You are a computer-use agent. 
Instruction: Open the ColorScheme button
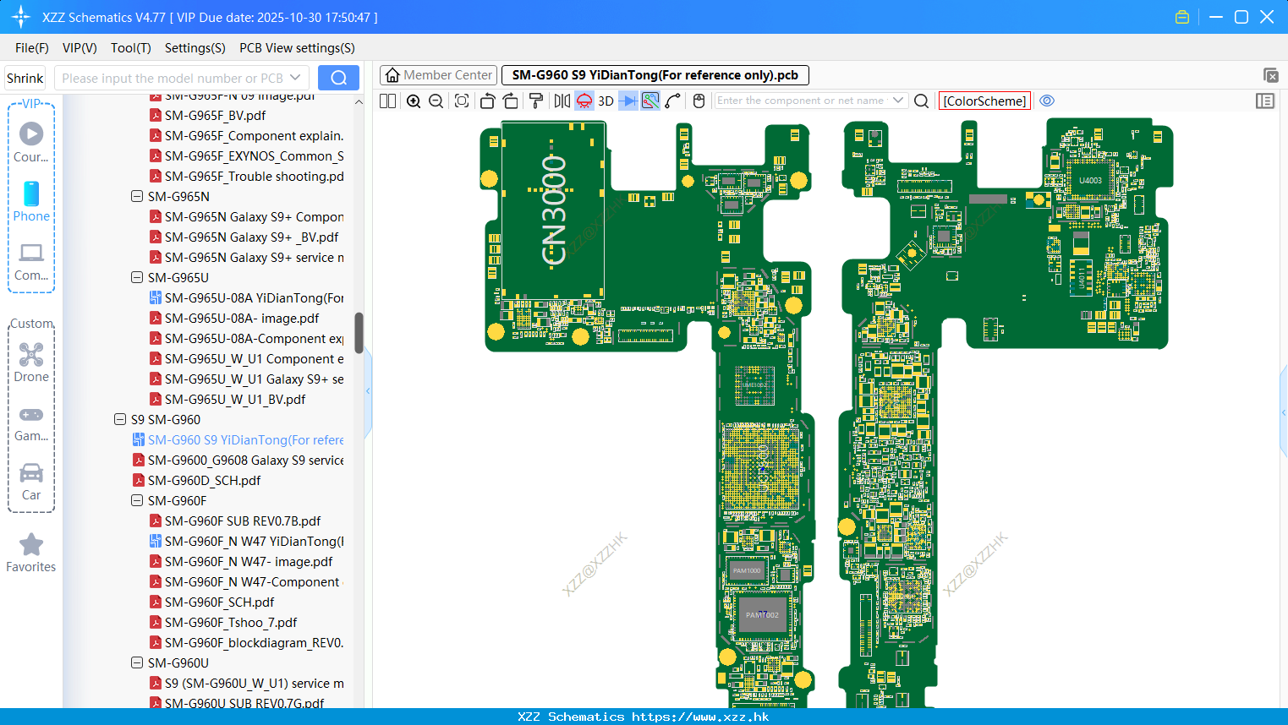point(984,101)
